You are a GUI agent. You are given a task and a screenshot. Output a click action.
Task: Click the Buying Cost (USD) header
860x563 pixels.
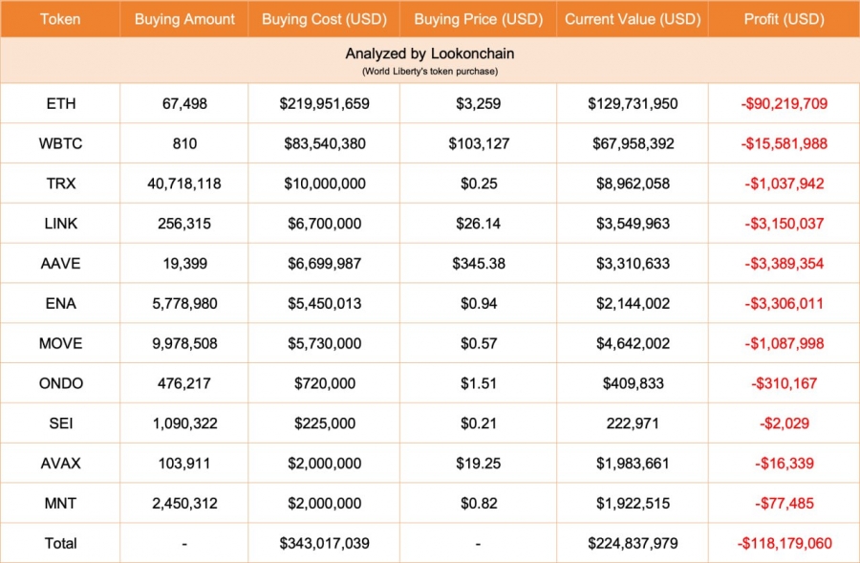324,19
